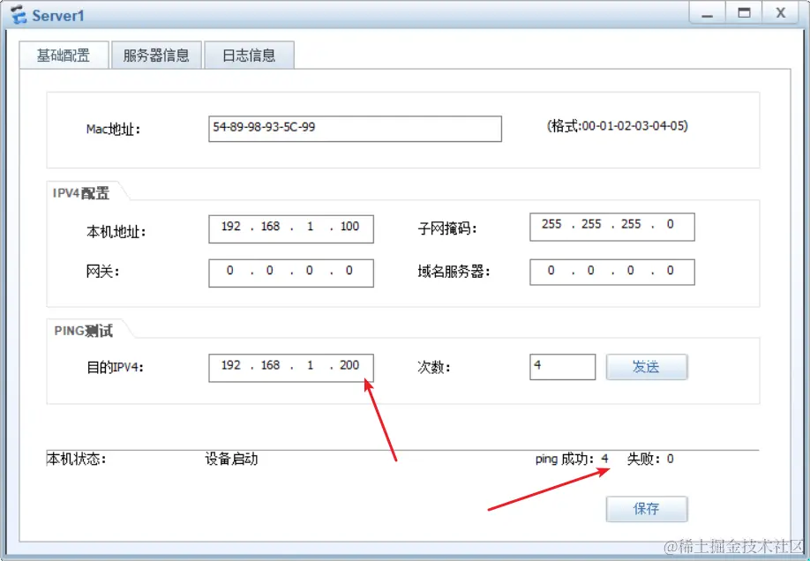Click the 本机地址 label
810x561 pixels.
tap(116, 232)
